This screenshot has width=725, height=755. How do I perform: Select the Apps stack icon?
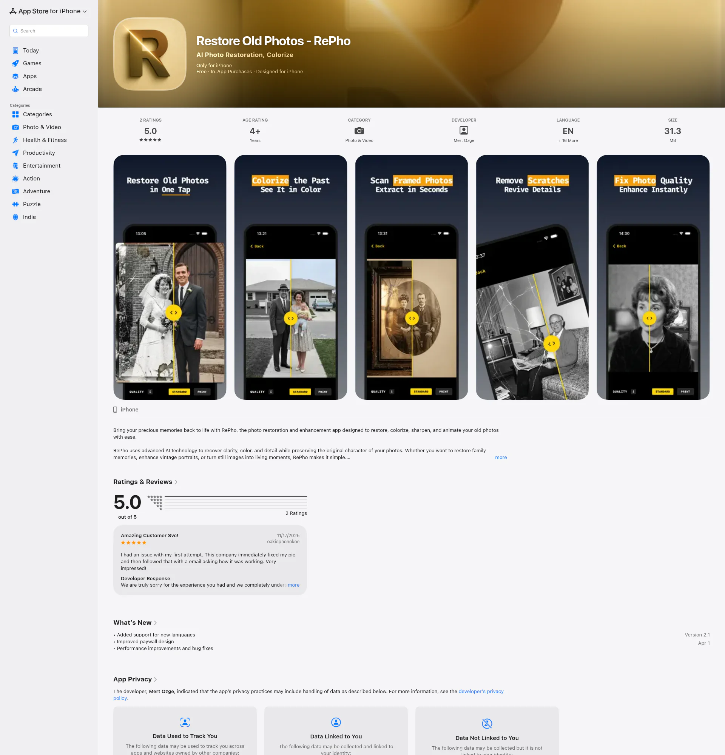coord(15,76)
